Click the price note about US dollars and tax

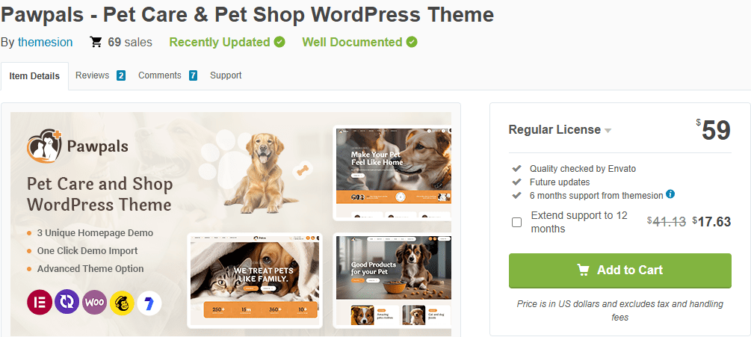pos(619,310)
